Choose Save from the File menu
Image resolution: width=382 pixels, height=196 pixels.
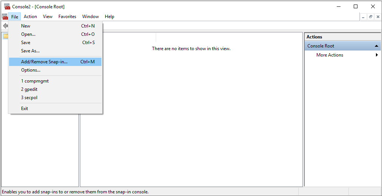[x=55, y=43]
